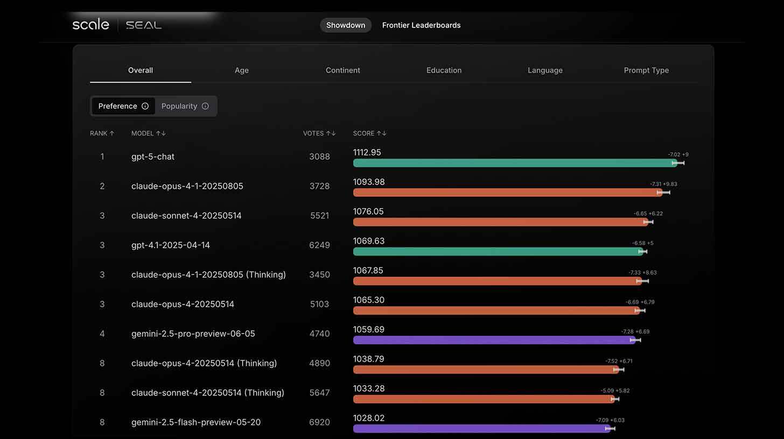Click the vote count 5103

tap(319, 305)
